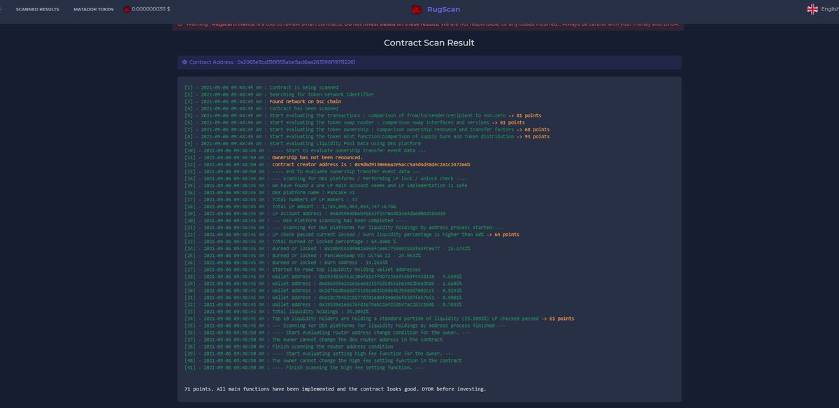Click the red token icon beside the price
839x408 pixels.
127,9
